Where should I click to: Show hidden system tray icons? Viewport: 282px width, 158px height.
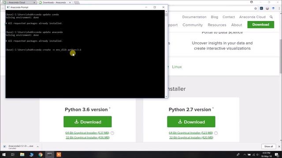[x=245, y=154]
